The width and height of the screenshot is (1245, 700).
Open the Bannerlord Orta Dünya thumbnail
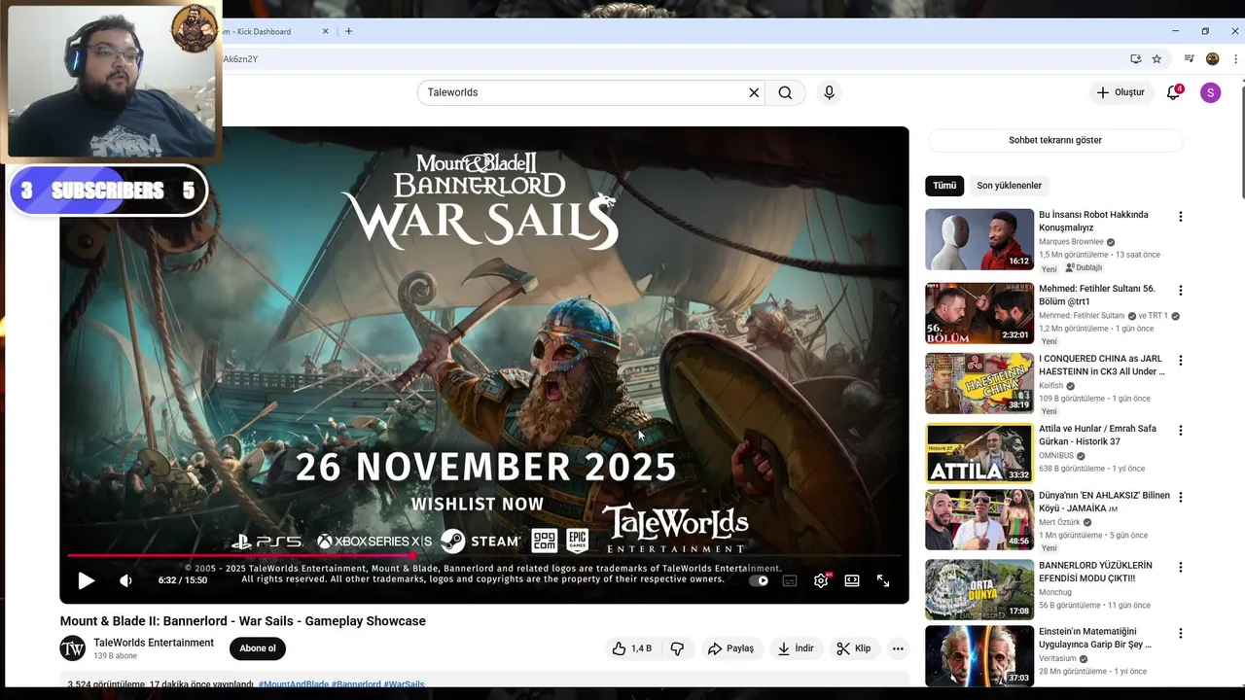click(x=979, y=589)
